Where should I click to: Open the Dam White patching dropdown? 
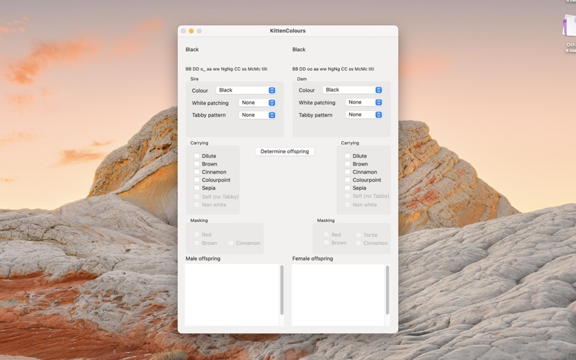364,102
